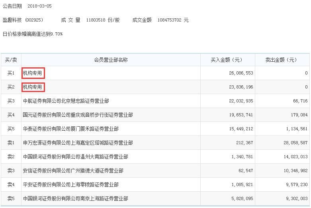Click the 0 sell amount in 买2 row
This screenshot has width=311, height=208.
click(x=307, y=87)
